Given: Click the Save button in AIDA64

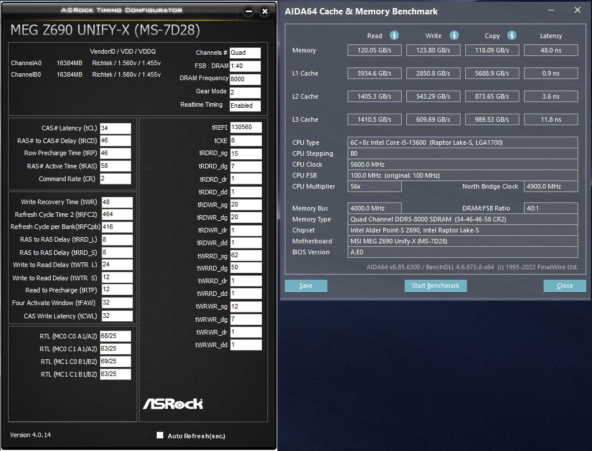Looking at the screenshot, I should (306, 285).
